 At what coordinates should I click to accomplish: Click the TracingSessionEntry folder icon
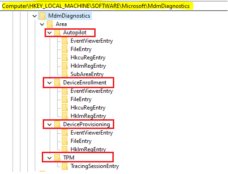point(65,166)
